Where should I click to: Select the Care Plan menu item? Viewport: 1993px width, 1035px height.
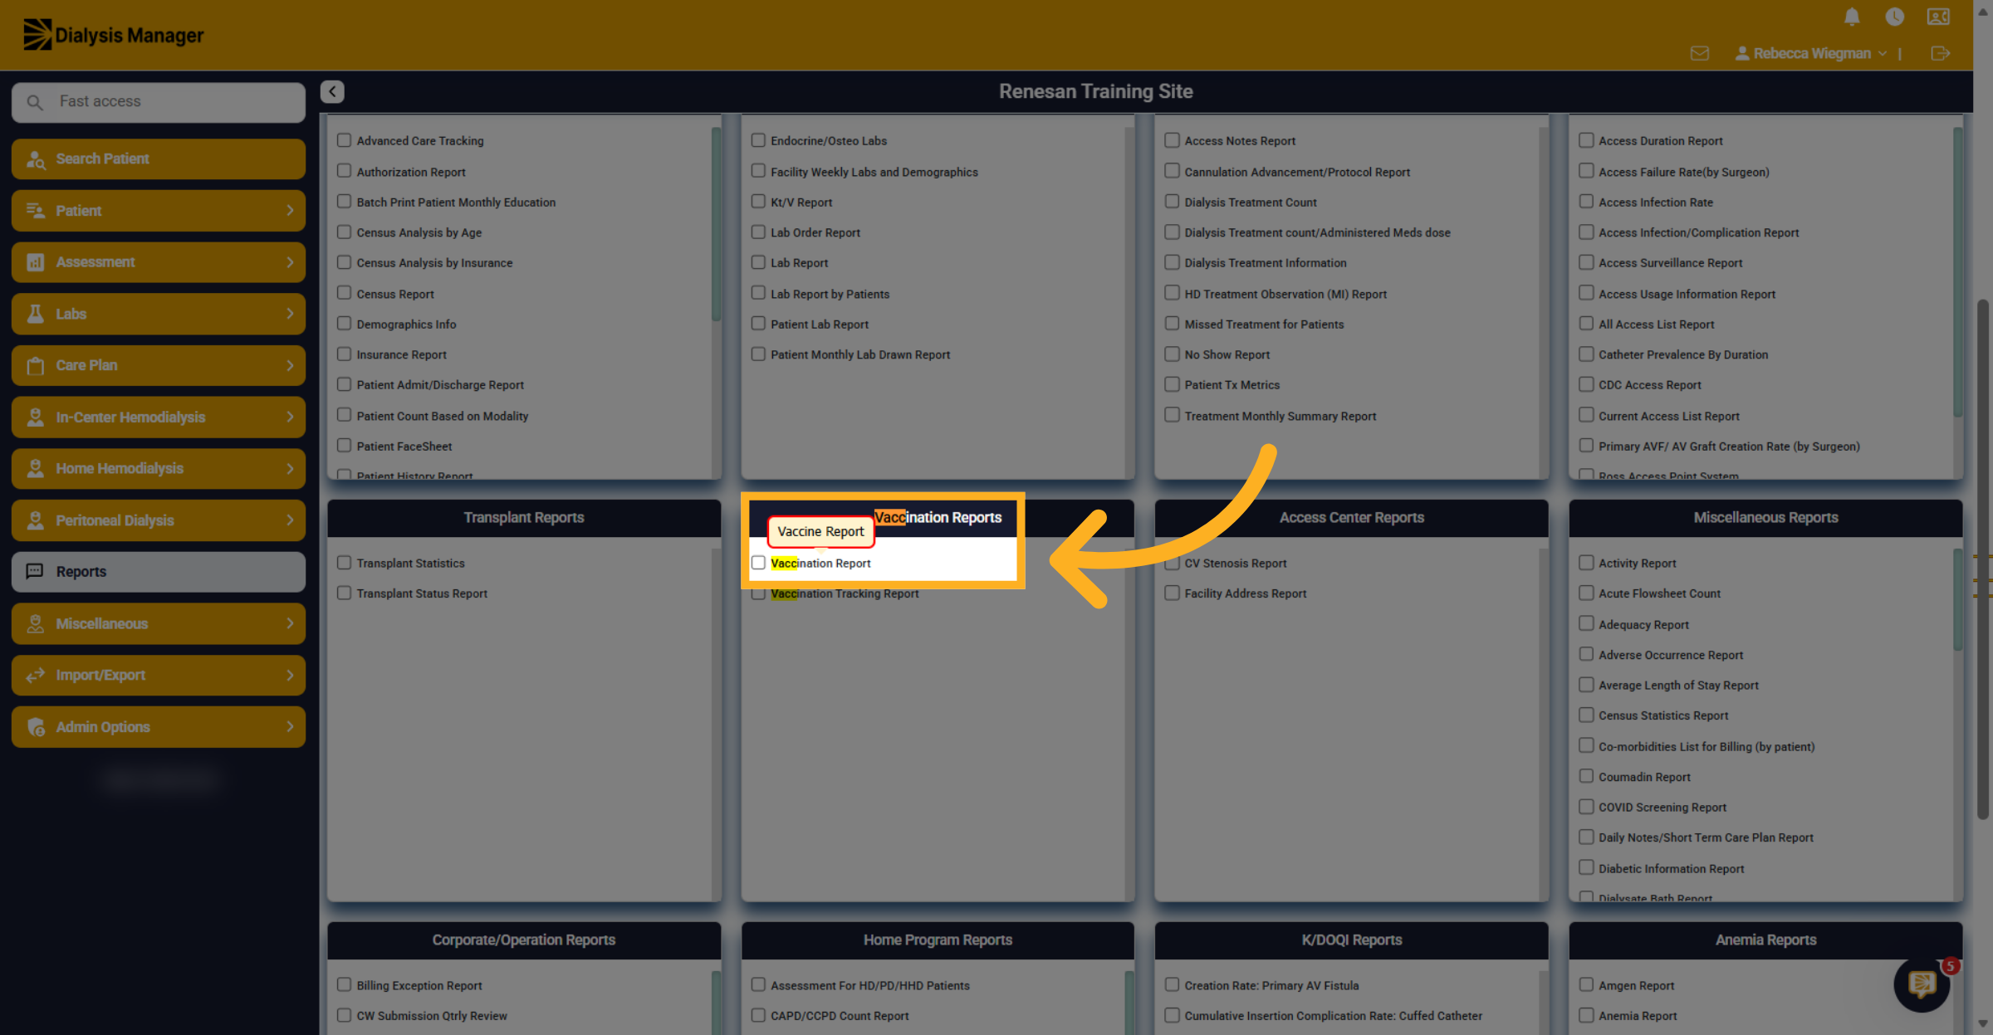point(159,366)
